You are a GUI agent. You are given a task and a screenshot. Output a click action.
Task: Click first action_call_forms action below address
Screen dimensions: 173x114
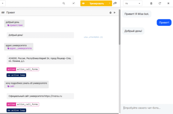[x=23, y=69]
